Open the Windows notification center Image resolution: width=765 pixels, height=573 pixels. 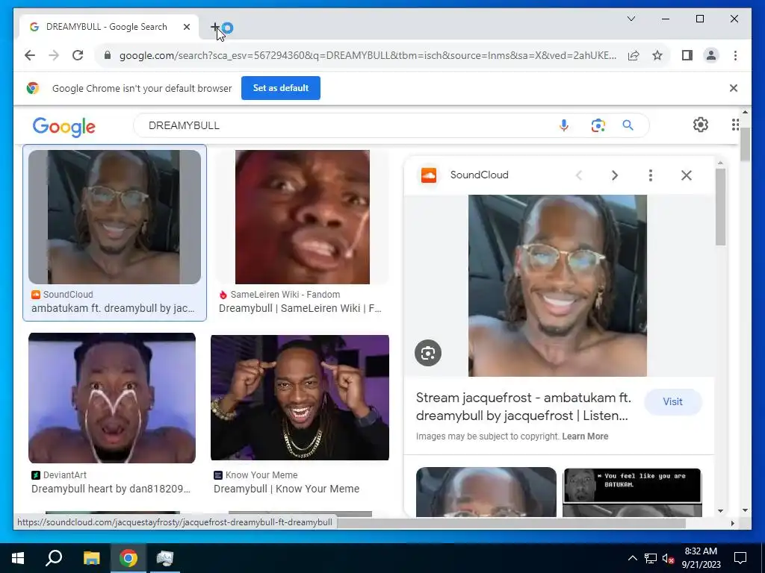point(740,558)
